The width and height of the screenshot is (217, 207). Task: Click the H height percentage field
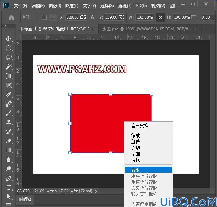click(x=182, y=17)
